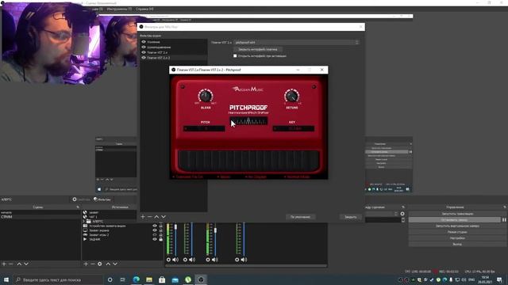Open the Windows Start menu
Screen dimensions: 508x285
tap(6, 279)
